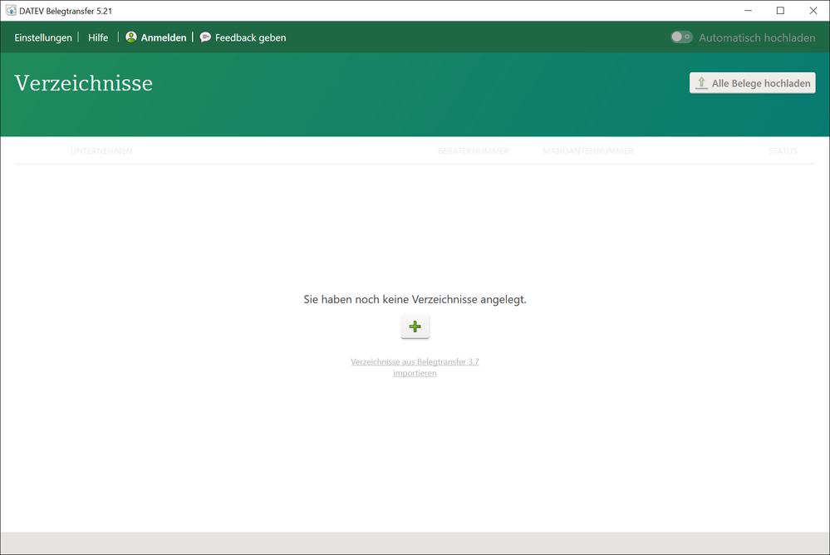The height and width of the screenshot is (555, 830).
Task: Maximize the DATEV Belegtransfer window
Action: (x=780, y=11)
